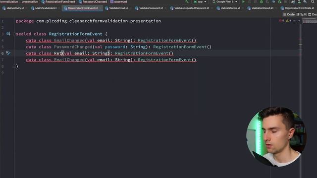Select the Split editor view mode

pyautogui.click(x=302, y=14)
